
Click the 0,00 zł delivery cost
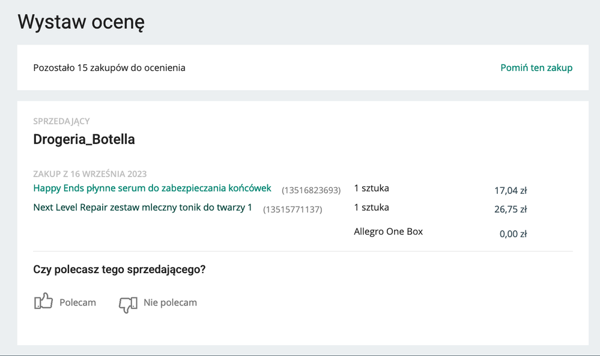pos(513,234)
